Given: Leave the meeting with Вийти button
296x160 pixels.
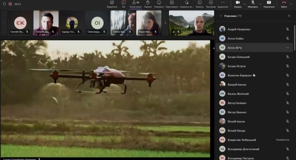Looking at the screenshot, I should point(284,4).
